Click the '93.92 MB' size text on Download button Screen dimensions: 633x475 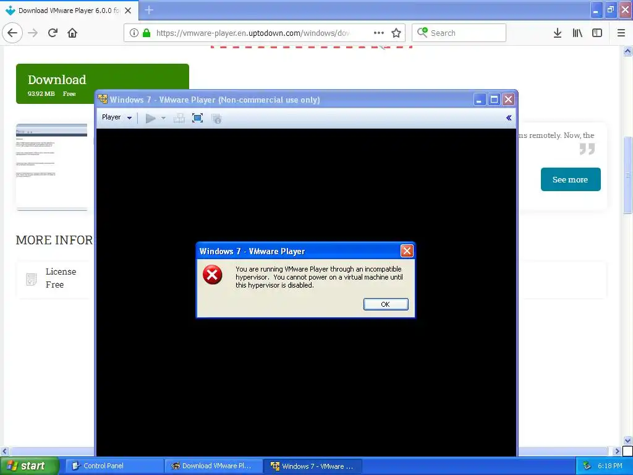41,94
